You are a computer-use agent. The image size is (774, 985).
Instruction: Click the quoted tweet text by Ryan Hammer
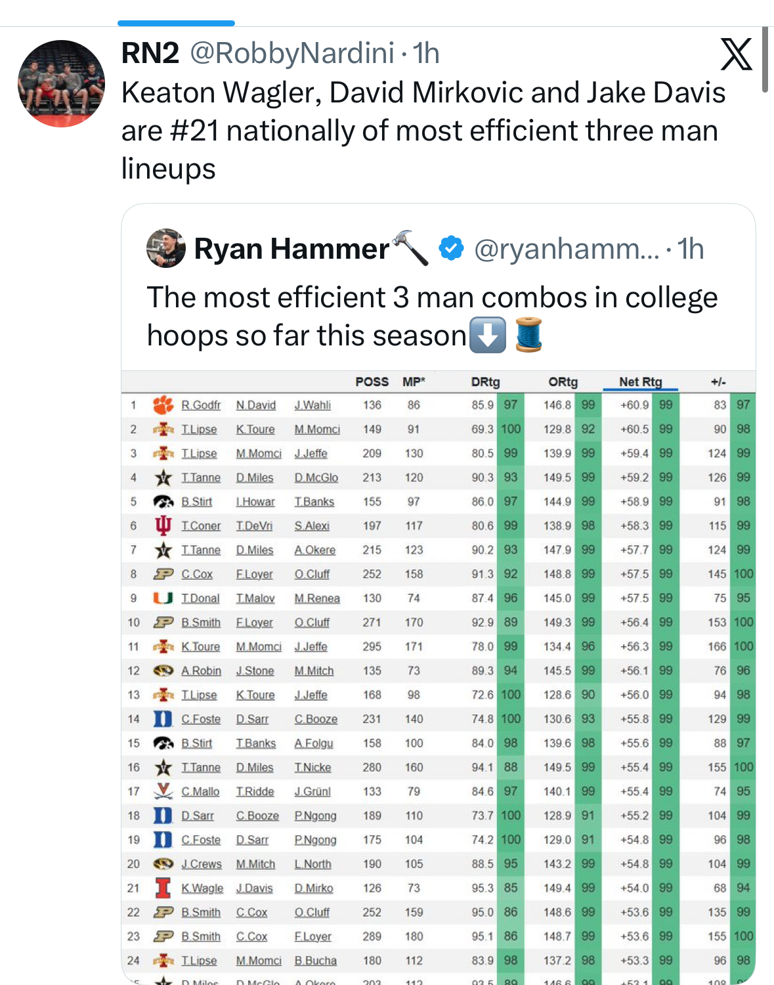432,317
